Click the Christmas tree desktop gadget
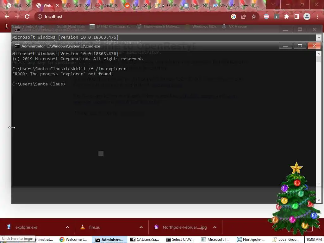Image resolution: width=324 pixels, height=243 pixels. (x=295, y=198)
